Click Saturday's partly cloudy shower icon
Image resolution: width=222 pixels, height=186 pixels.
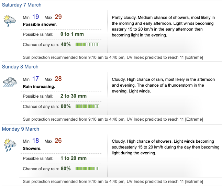[10, 21]
